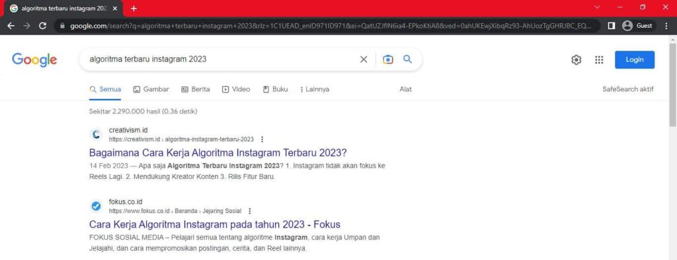Minimize the Chrome window
This screenshot has width=677, height=260.
point(620,7)
